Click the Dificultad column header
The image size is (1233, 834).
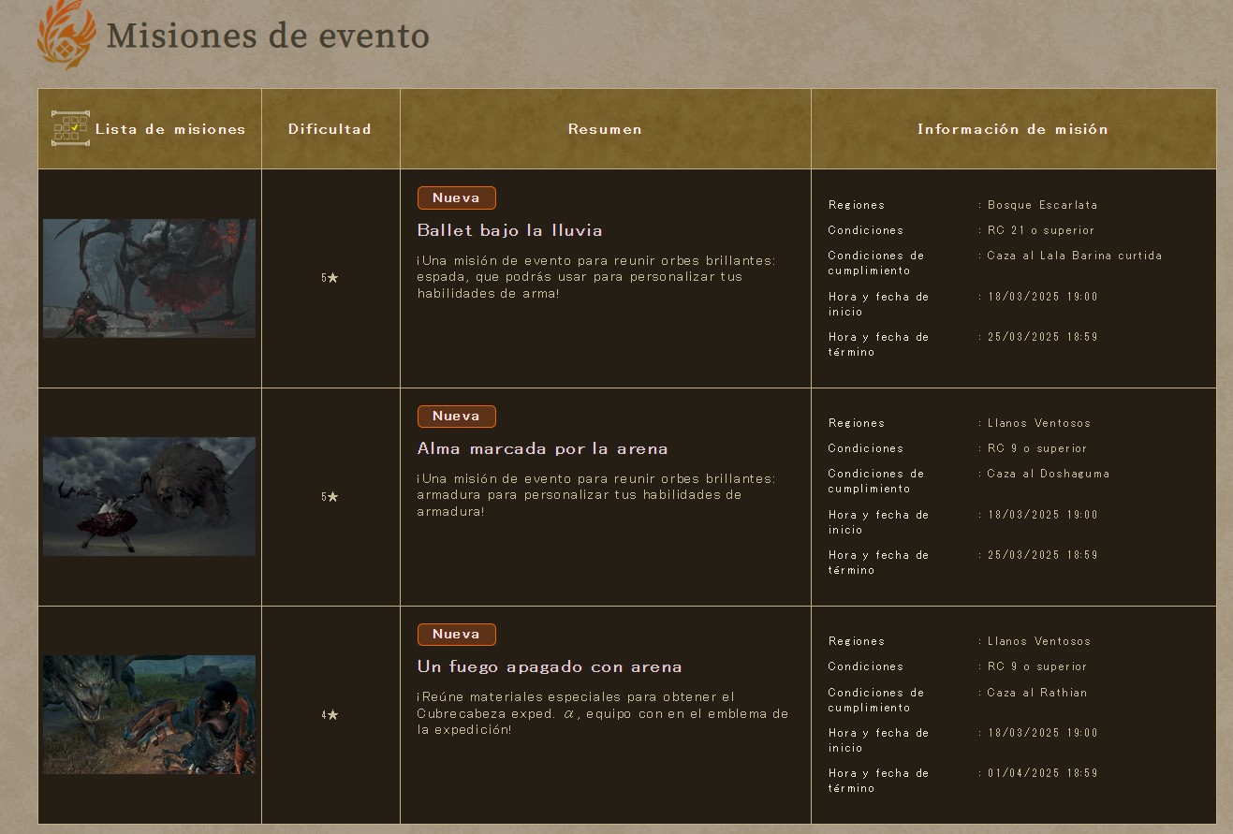(330, 129)
